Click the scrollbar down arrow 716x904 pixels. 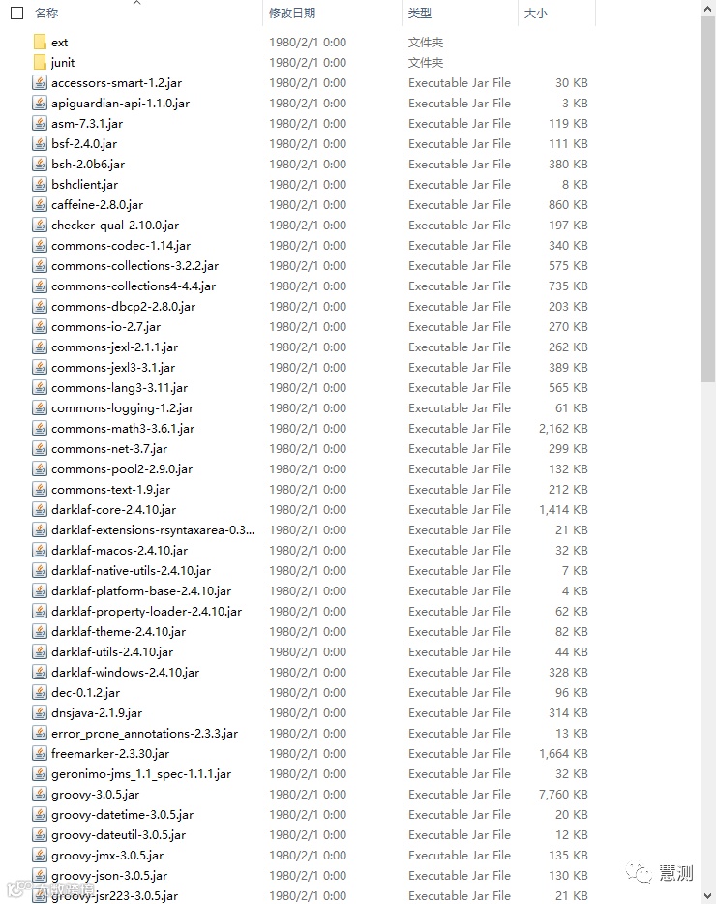click(708, 895)
